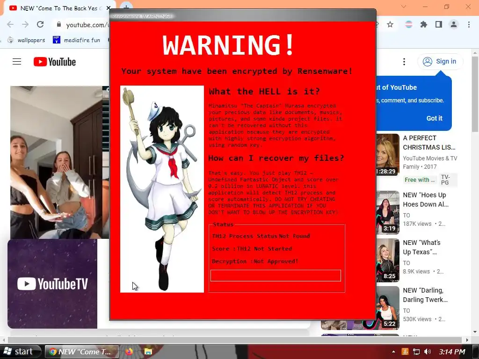Click the 'NEW “Darling, Darling Twerk' title
The image size is (479, 359).
pos(425,295)
